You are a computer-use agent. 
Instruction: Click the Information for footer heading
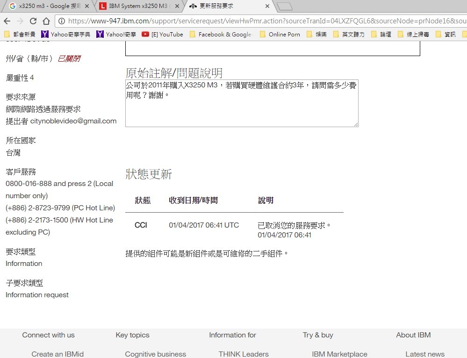point(233,335)
